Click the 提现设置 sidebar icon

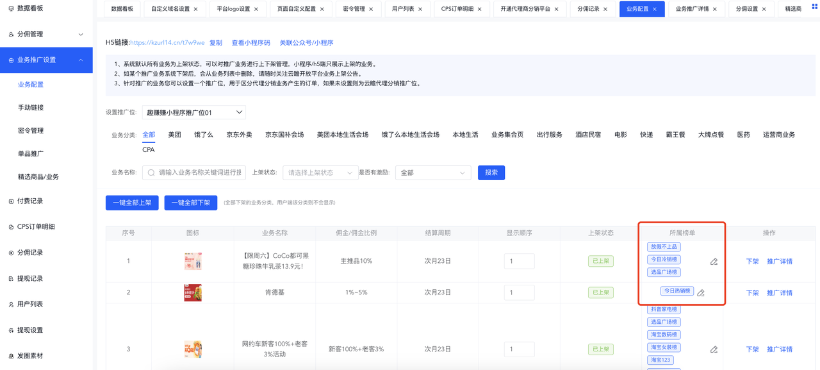coord(11,330)
